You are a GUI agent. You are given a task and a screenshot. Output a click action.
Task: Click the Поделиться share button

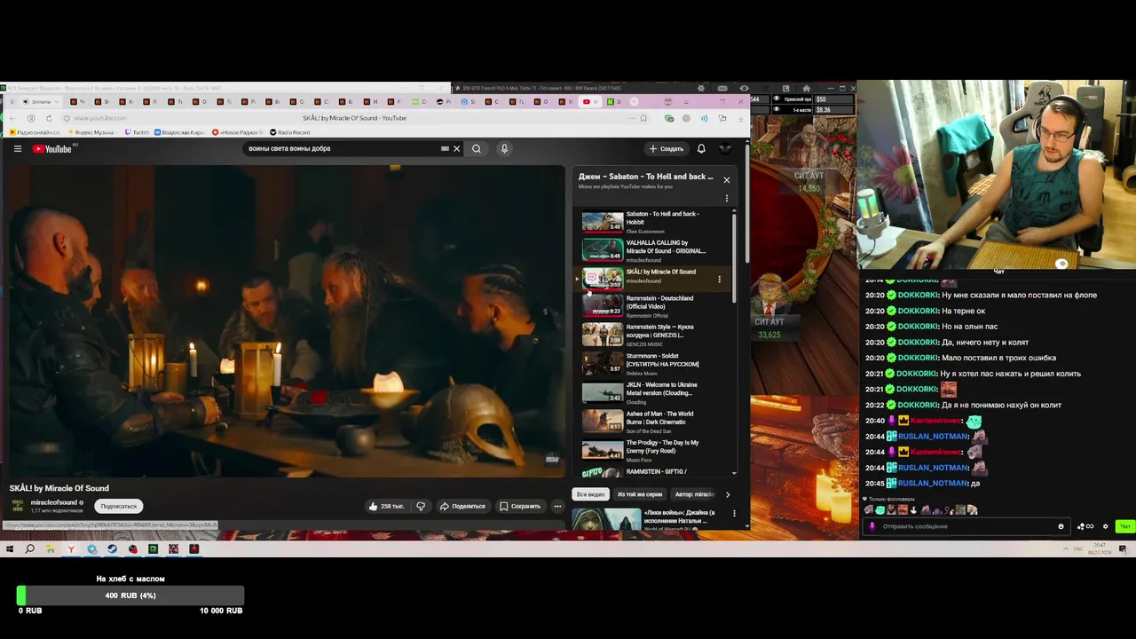pyautogui.click(x=462, y=506)
